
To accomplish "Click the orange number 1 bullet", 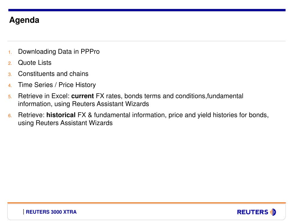I will coord(10,52).
